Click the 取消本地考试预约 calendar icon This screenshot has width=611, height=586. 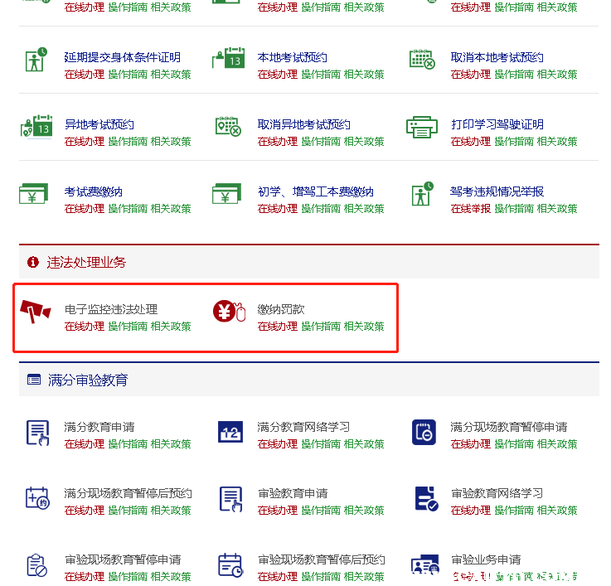(x=422, y=61)
